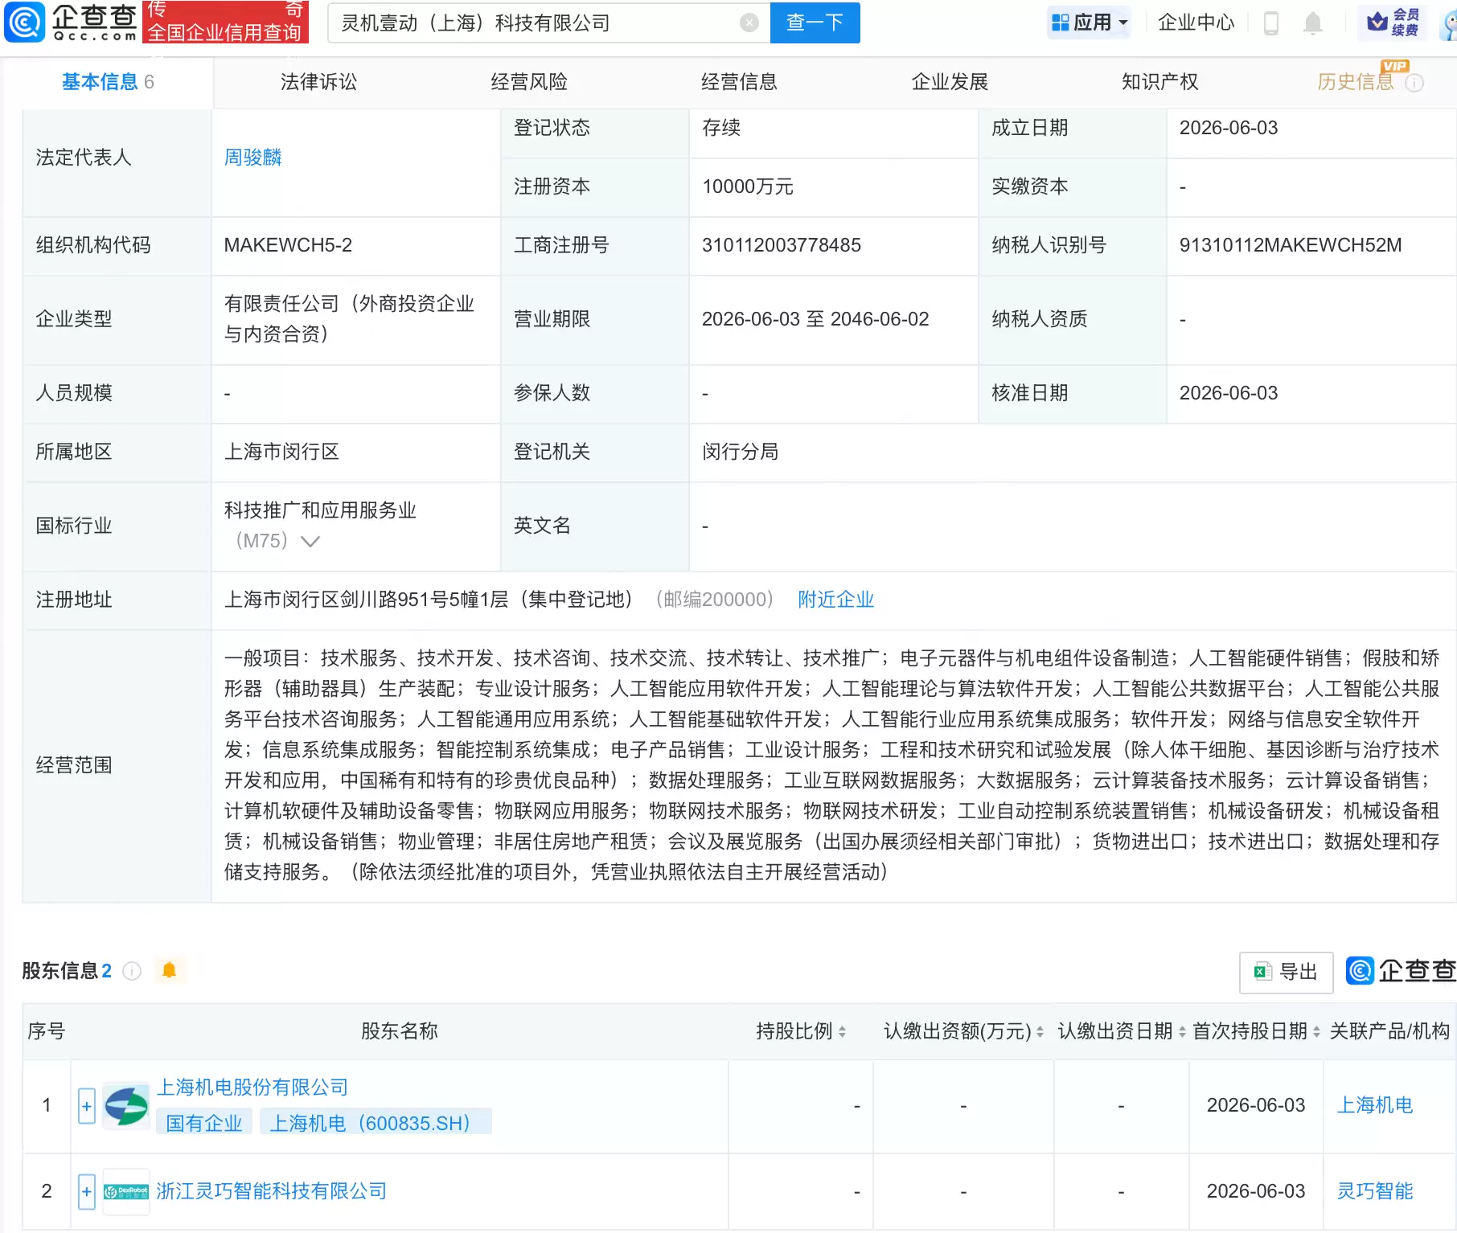Image resolution: width=1457 pixels, height=1233 pixels.
Task: Click 浙江灵巧智能 company logo thumbnail
Action: (x=126, y=1191)
